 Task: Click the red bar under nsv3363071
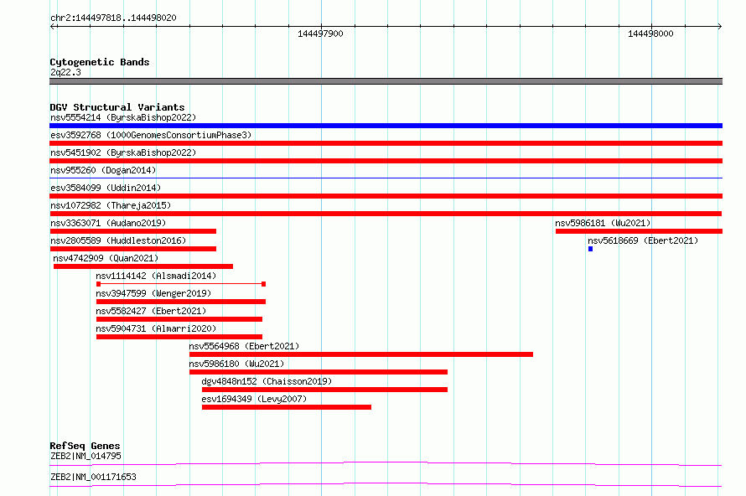click(133, 231)
